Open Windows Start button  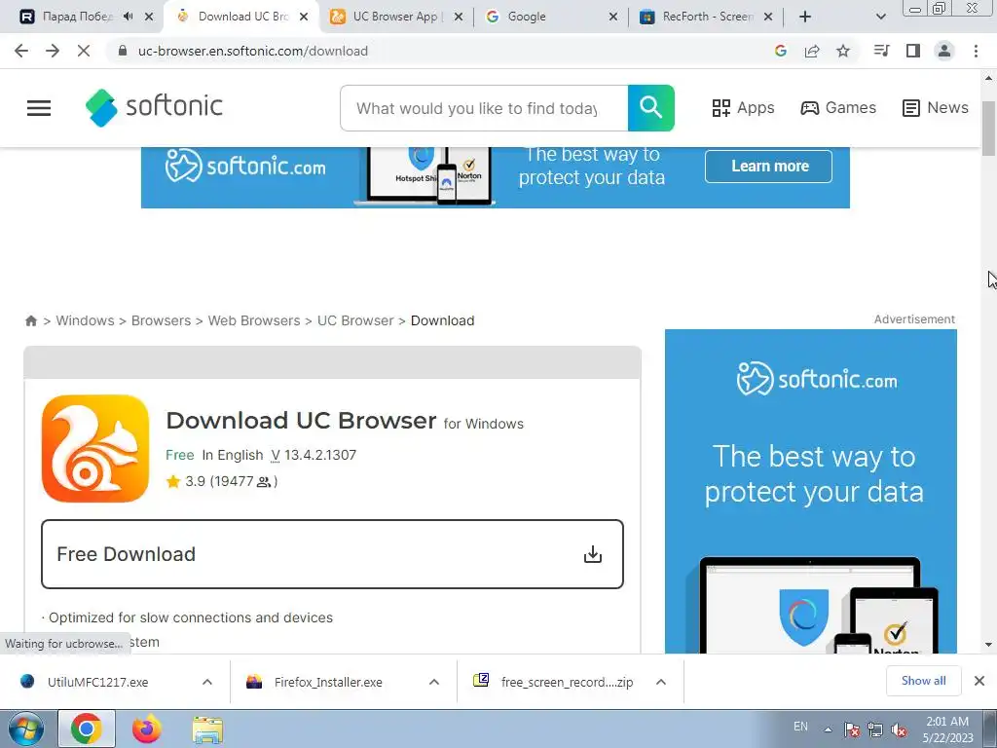pos(26,729)
